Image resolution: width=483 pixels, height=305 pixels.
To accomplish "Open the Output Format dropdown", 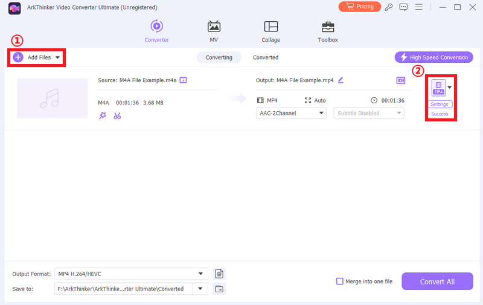I will point(131,274).
